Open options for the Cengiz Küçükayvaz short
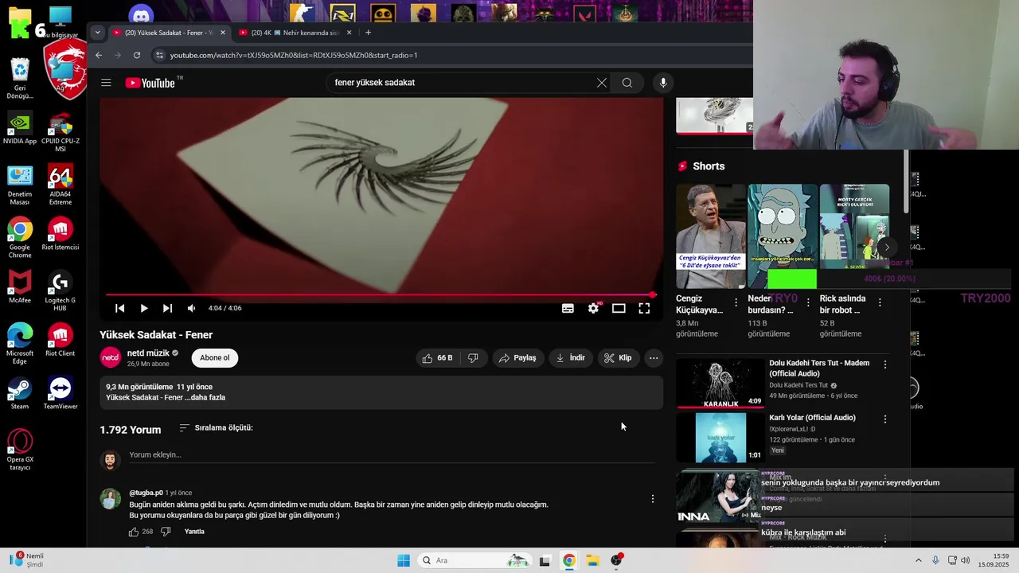The image size is (1019, 573). click(x=736, y=302)
